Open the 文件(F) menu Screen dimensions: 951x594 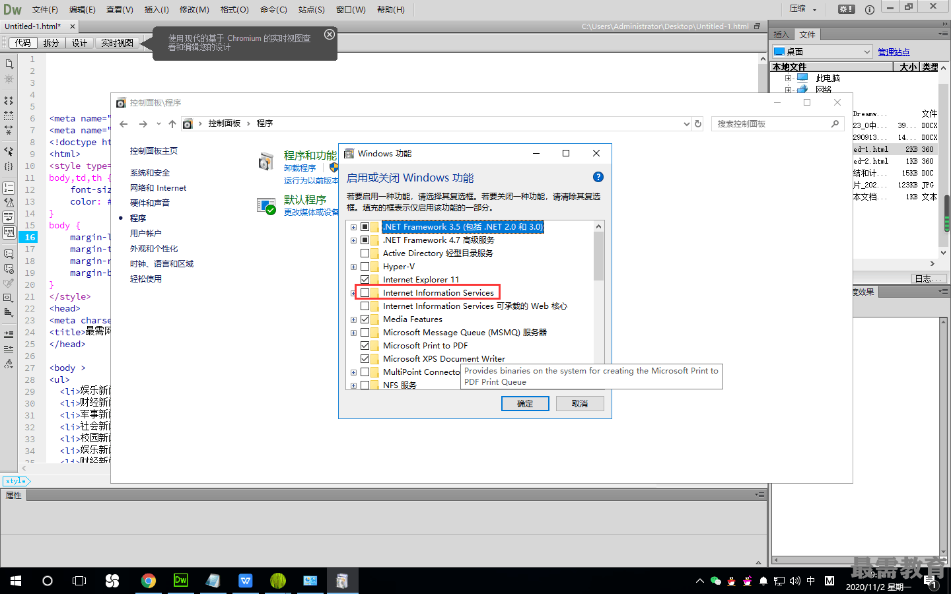[45, 9]
